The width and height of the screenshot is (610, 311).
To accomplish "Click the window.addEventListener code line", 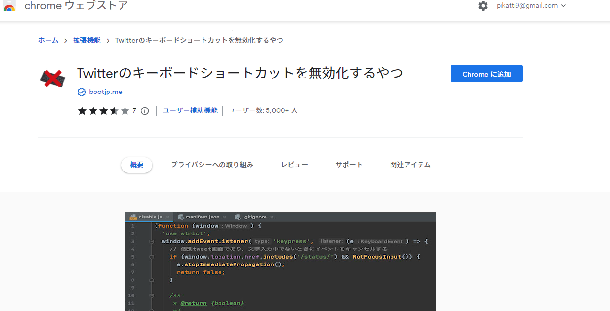I will (x=295, y=241).
